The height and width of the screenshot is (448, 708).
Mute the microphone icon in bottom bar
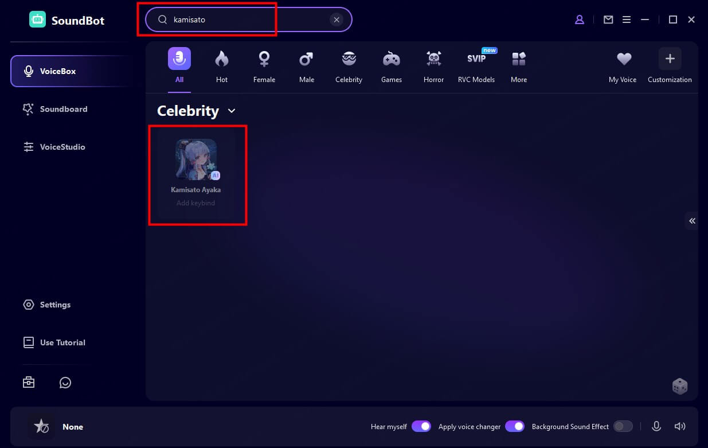656,426
